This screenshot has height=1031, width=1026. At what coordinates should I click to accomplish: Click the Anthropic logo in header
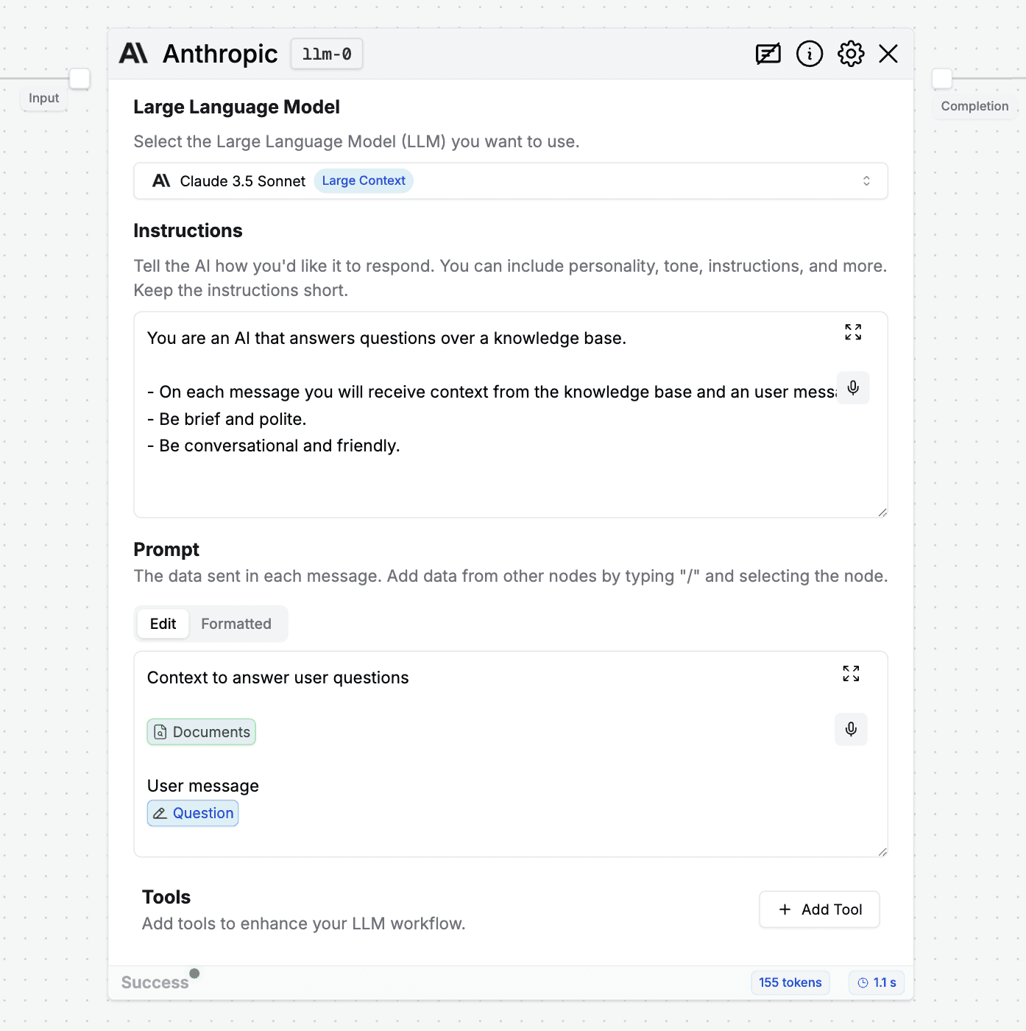click(133, 54)
